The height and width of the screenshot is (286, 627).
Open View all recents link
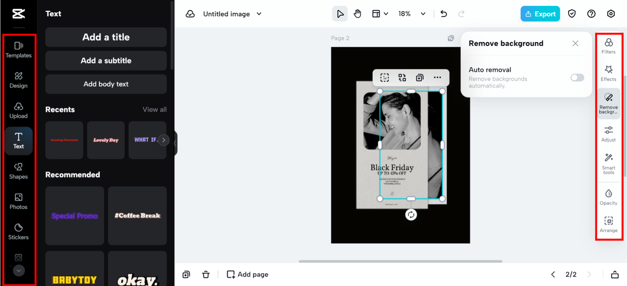[154, 110]
